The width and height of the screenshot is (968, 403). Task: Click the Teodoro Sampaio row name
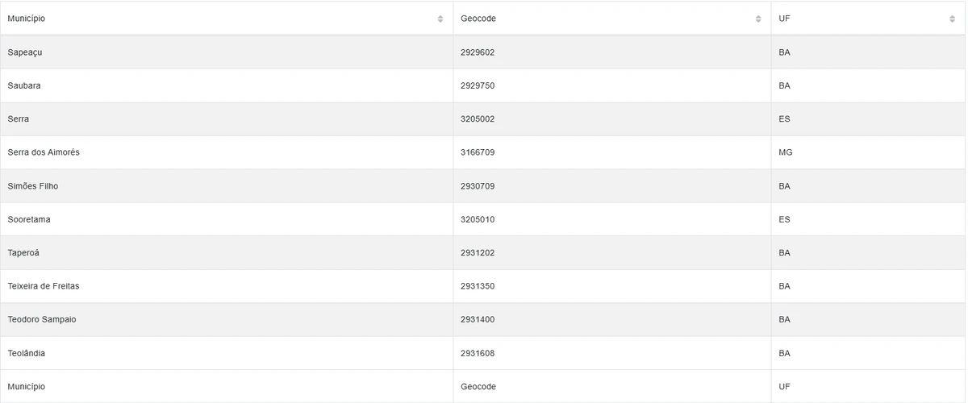pos(42,320)
